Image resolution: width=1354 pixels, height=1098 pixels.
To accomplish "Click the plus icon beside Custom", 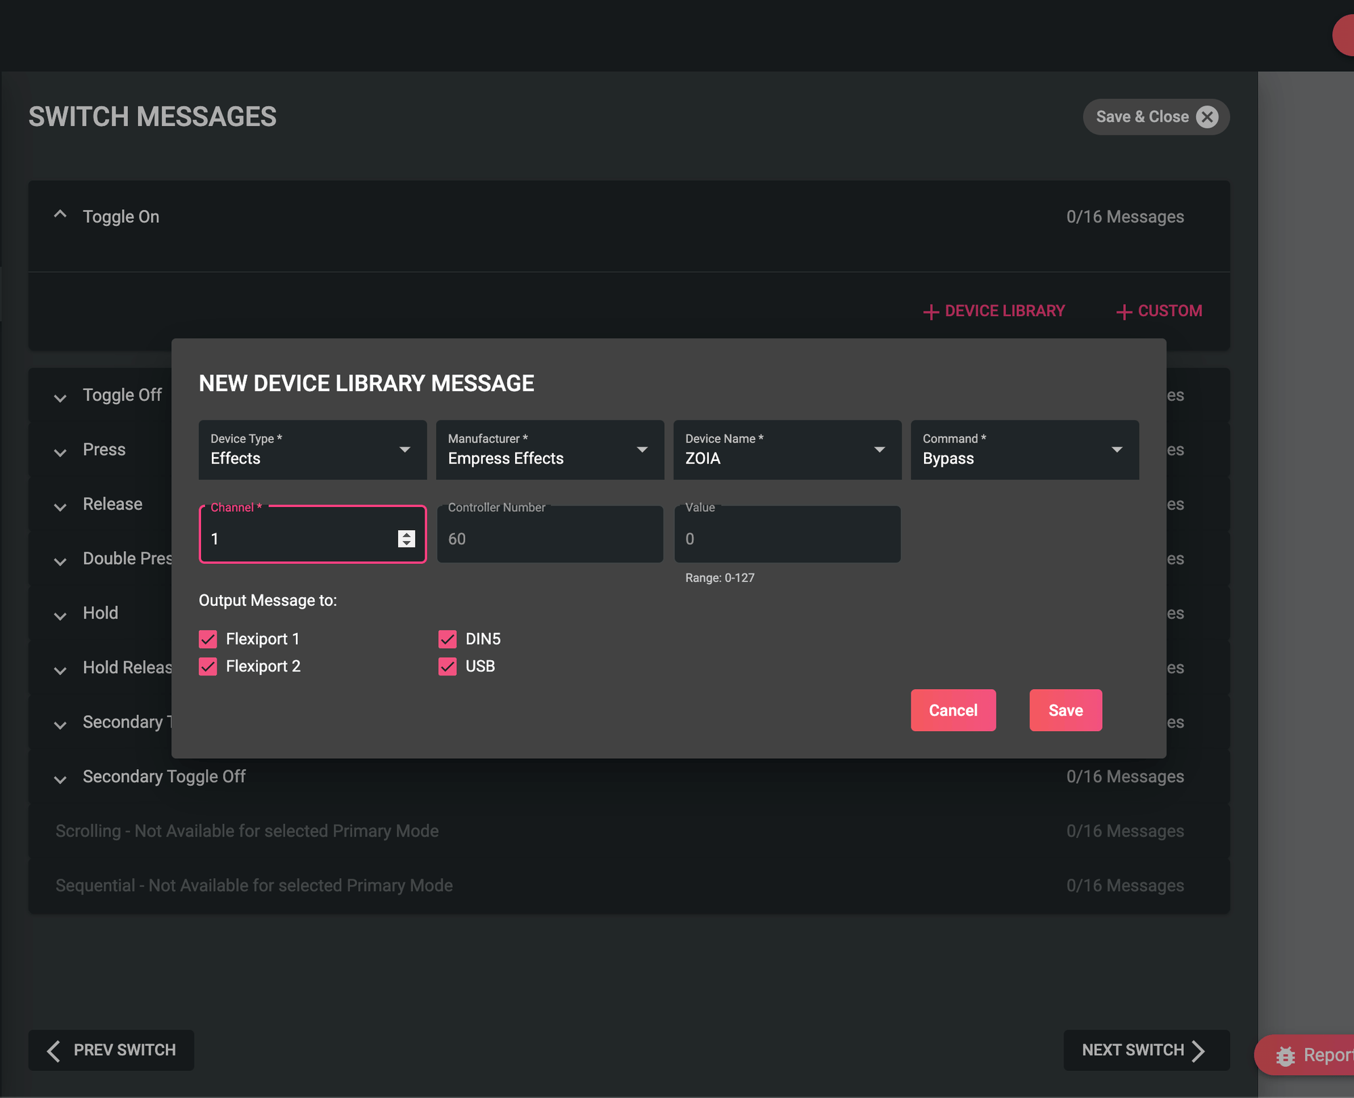I will [x=1124, y=311].
